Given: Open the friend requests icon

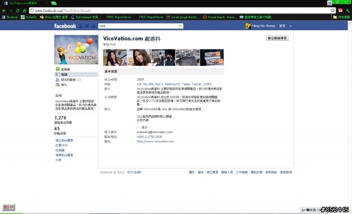Looking at the screenshot, I should tap(81, 26).
